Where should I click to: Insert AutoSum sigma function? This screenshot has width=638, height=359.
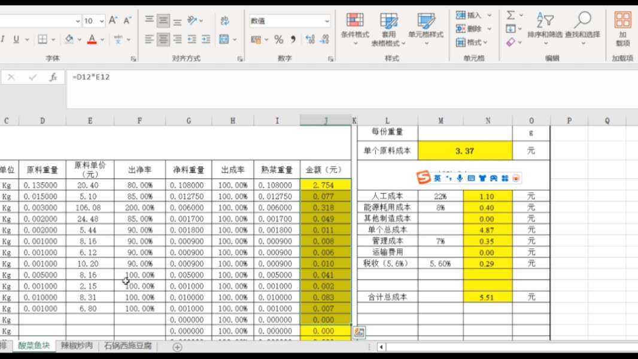[511, 16]
